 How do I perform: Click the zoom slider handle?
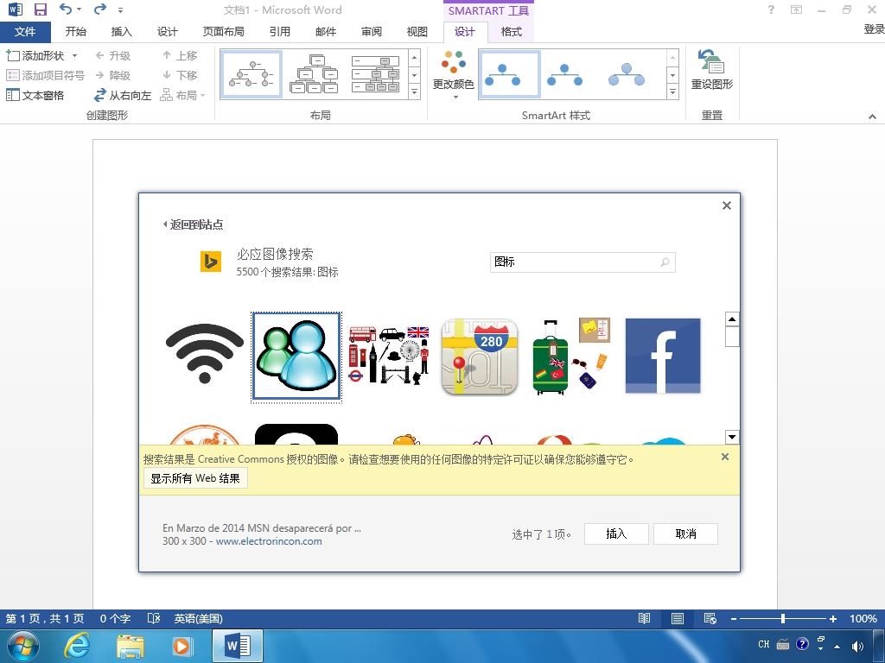(x=783, y=618)
